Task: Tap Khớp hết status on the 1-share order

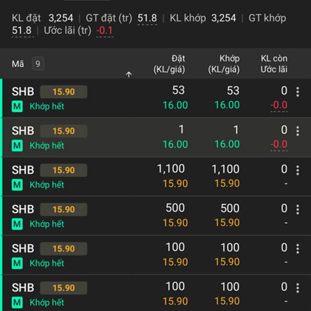Action: click(47, 146)
